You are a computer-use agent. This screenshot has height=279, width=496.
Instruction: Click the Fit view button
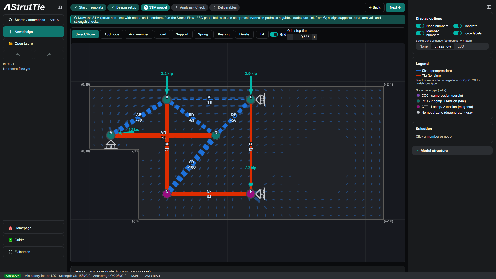262,34
